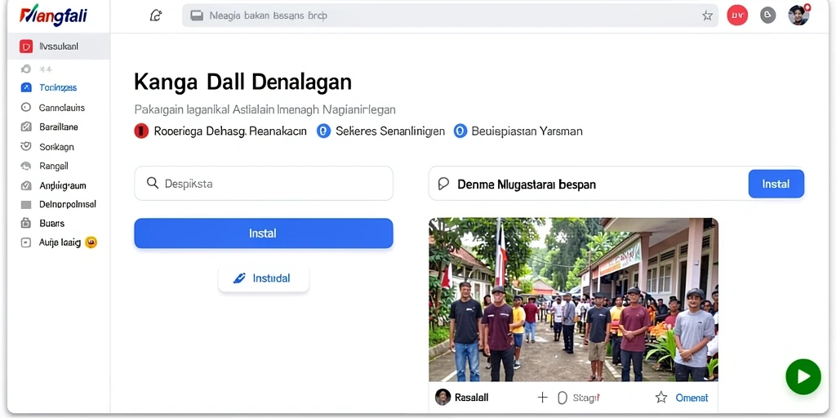The image size is (836, 418).
Task: Click the blue Toninzas sidebar icon
Action: coord(26,87)
